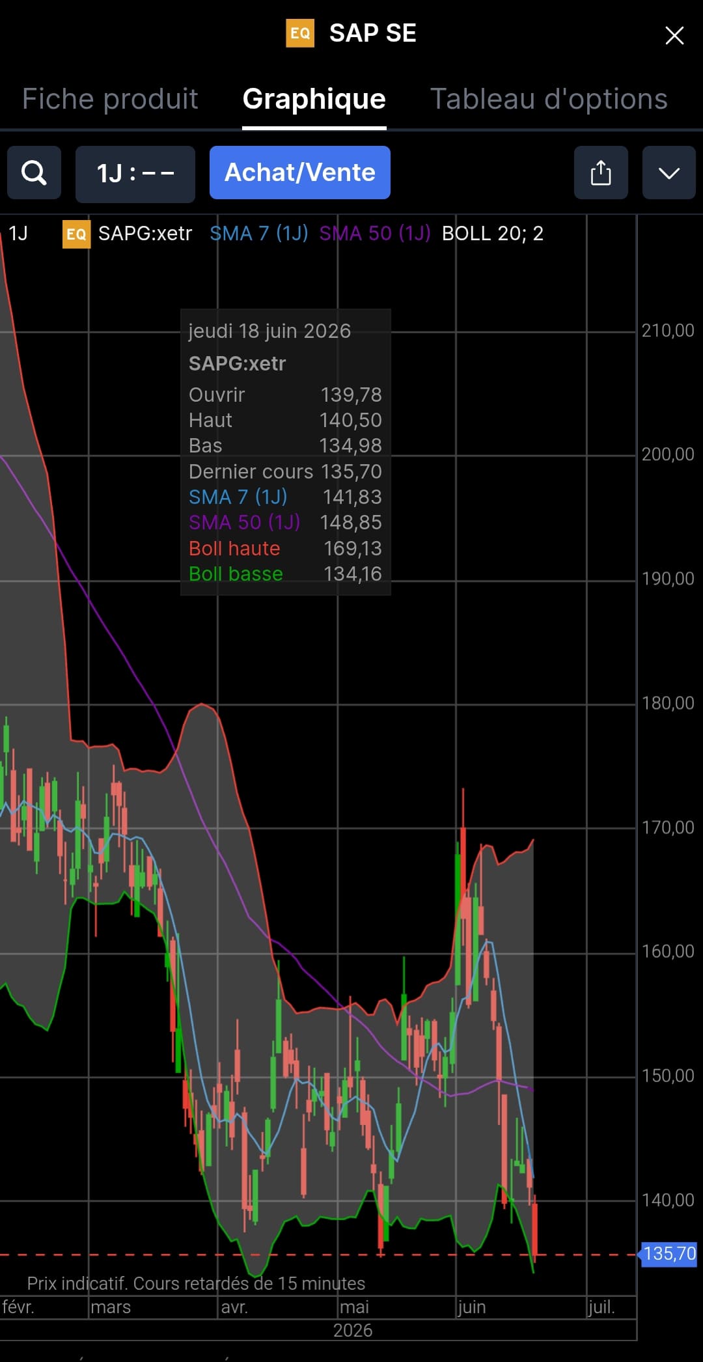Tap the 1J interval label in legend
The image size is (703, 1362).
click(18, 233)
